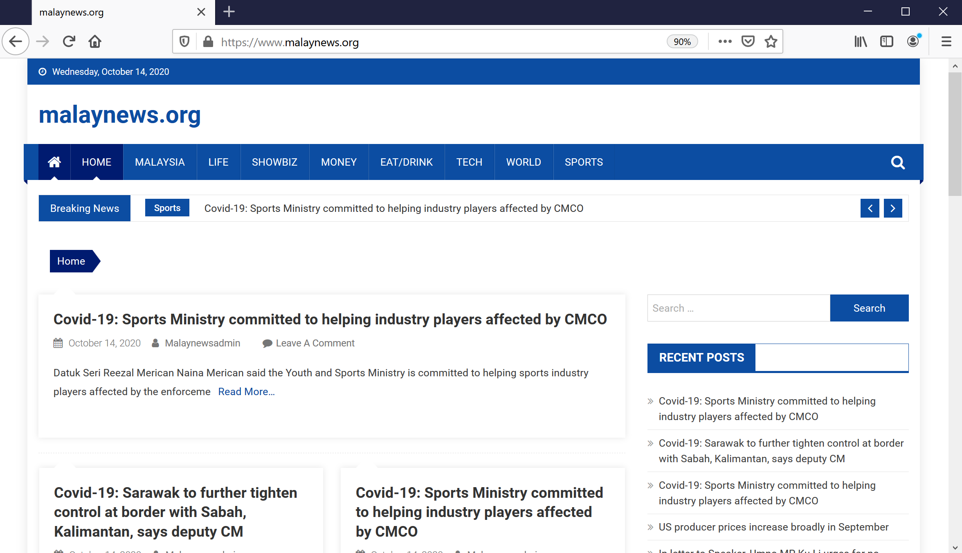Open the EAT/DRINK section

[x=407, y=162]
